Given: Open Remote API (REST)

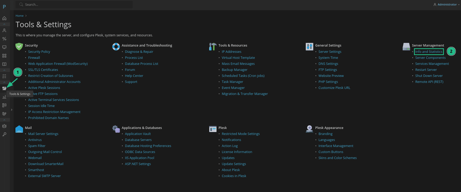Looking at the screenshot, I should pos(429,82).
